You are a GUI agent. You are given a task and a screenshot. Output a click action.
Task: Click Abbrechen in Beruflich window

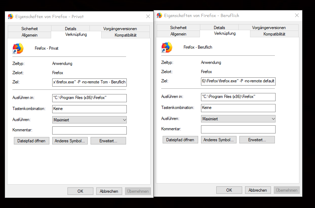click(x=258, y=190)
